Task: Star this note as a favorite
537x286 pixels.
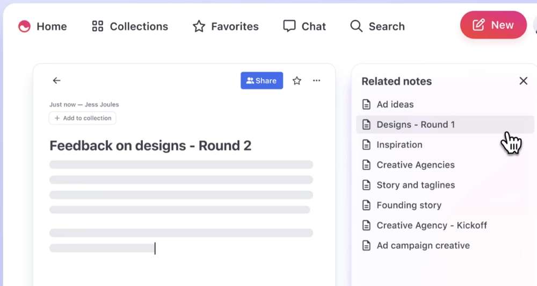Action: pos(297,81)
